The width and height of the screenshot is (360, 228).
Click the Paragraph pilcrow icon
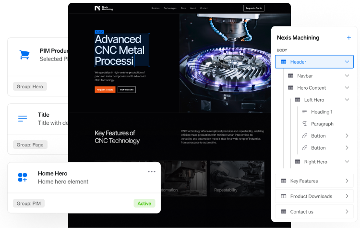point(304,124)
